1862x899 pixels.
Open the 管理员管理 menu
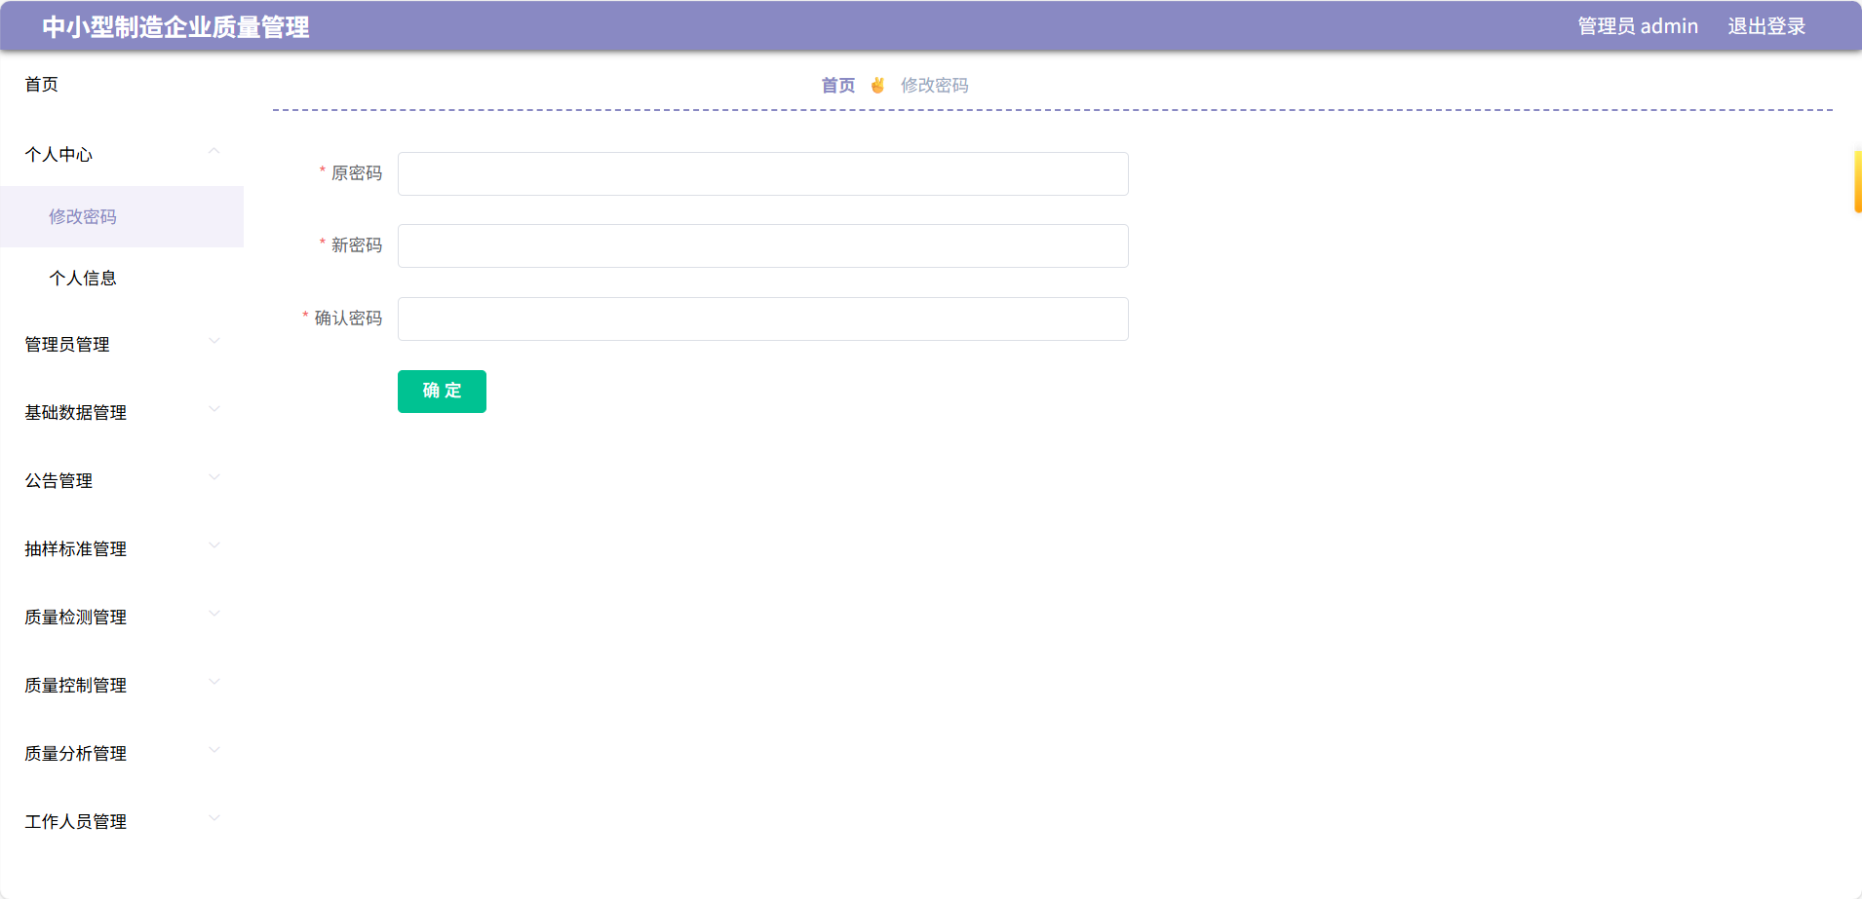(x=66, y=345)
